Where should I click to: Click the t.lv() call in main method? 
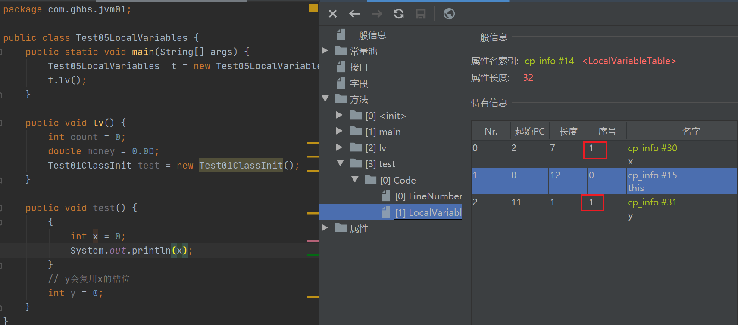coord(67,80)
